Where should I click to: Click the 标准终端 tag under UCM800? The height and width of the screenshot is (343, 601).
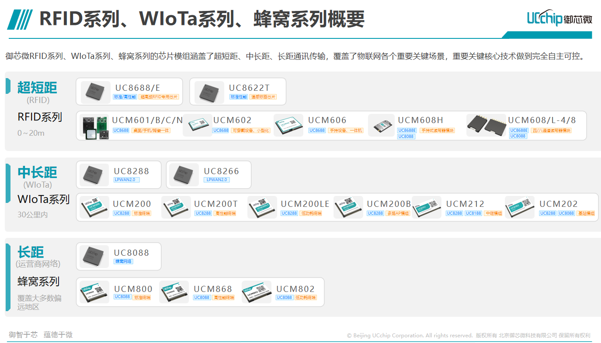pos(142,298)
